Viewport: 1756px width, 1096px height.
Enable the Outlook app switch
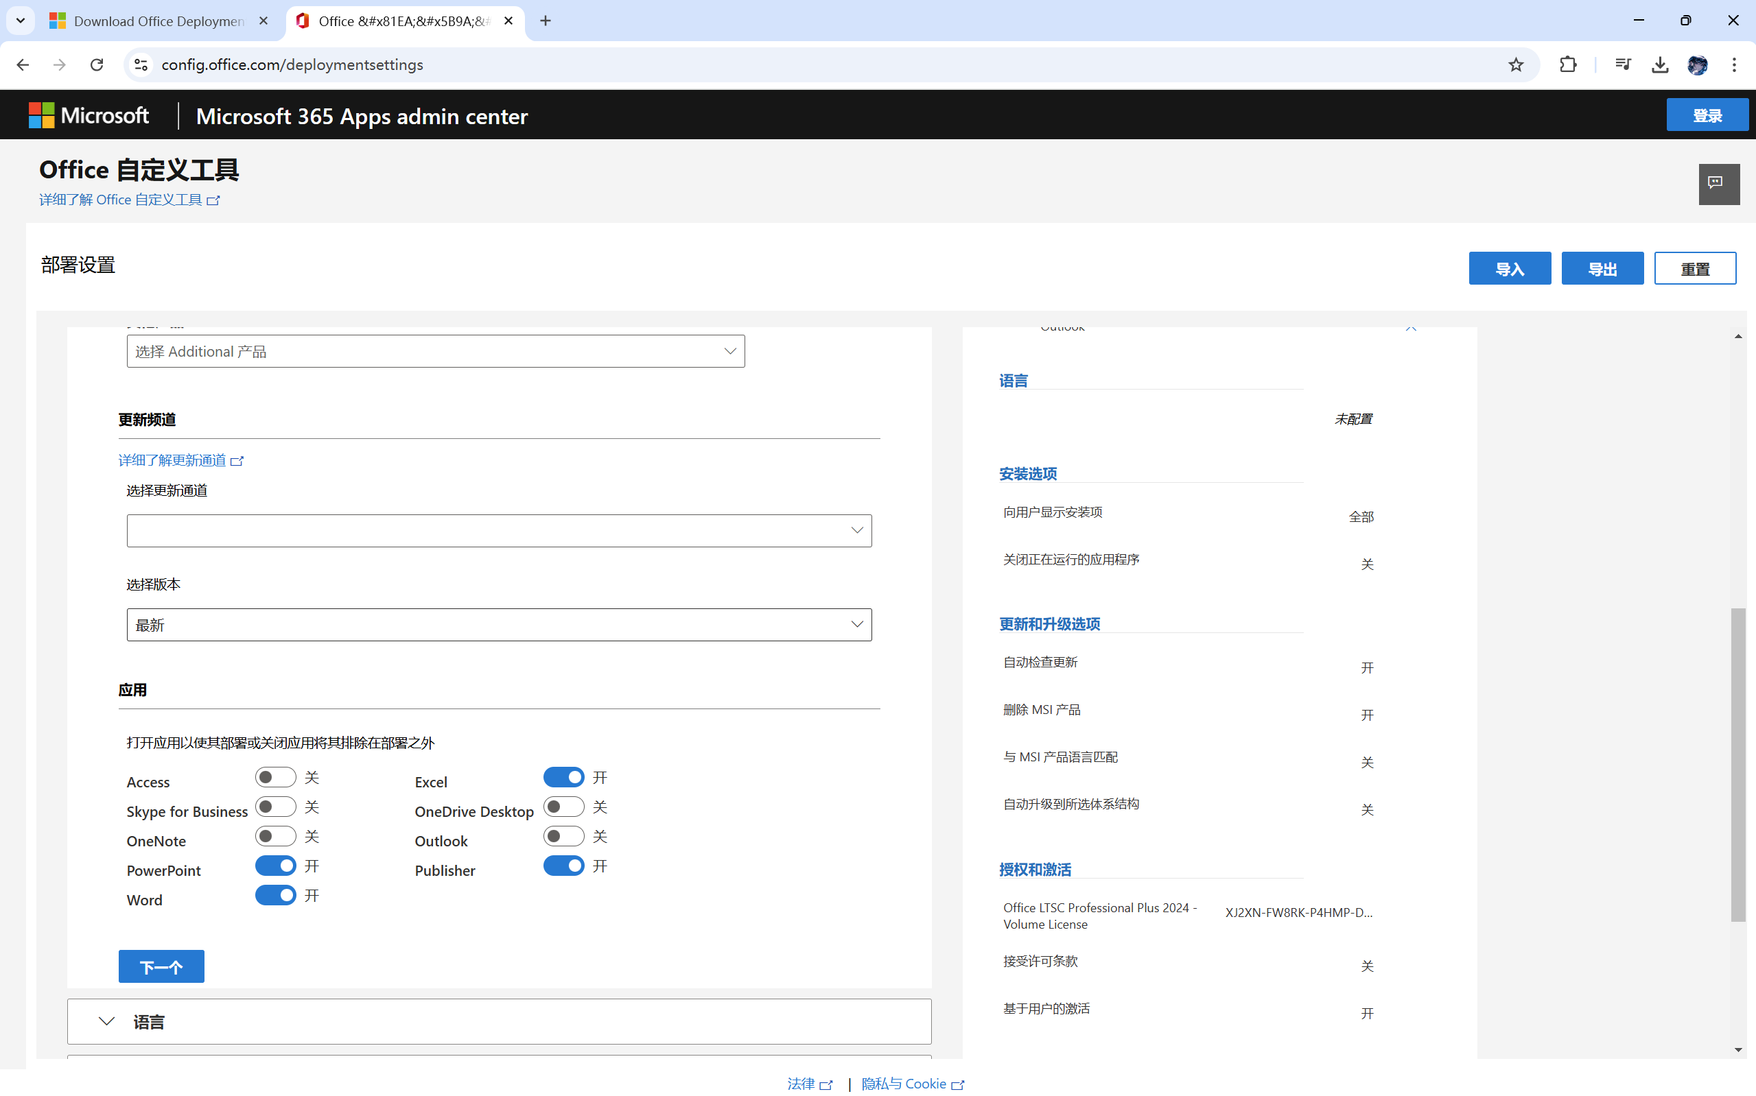pos(563,836)
